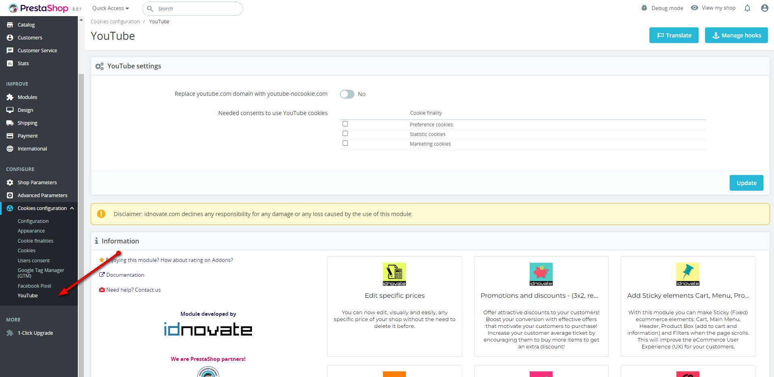The width and height of the screenshot is (774, 377).
Task: Click the Update button
Action: pyautogui.click(x=747, y=183)
